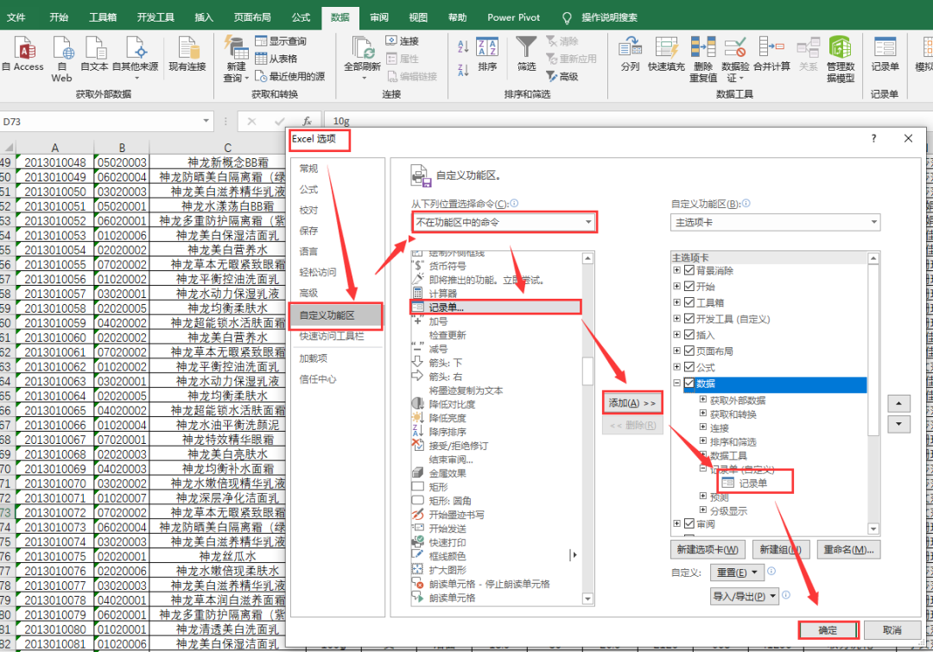Select 计算器 calculator command in list

(442, 294)
